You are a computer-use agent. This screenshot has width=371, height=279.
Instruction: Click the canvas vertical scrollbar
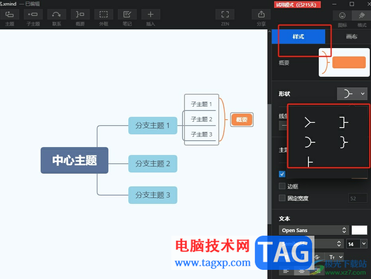(x=269, y=164)
